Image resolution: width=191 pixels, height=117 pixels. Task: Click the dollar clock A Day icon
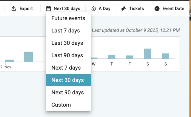coord(94,9)
